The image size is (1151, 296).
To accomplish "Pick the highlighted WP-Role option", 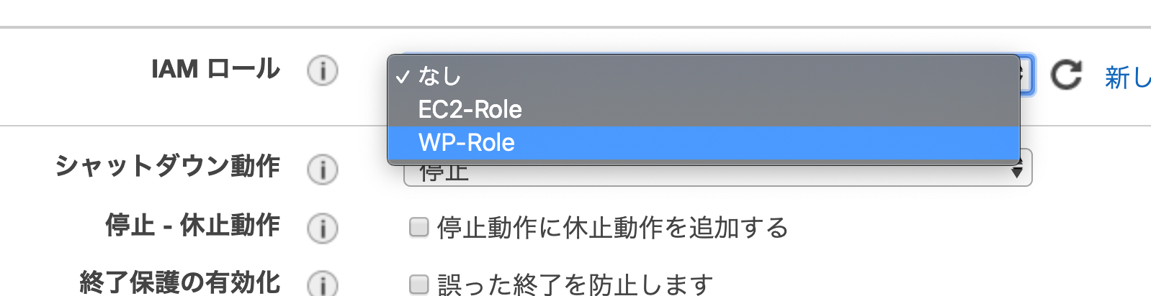I will click(x=704, y=142).
